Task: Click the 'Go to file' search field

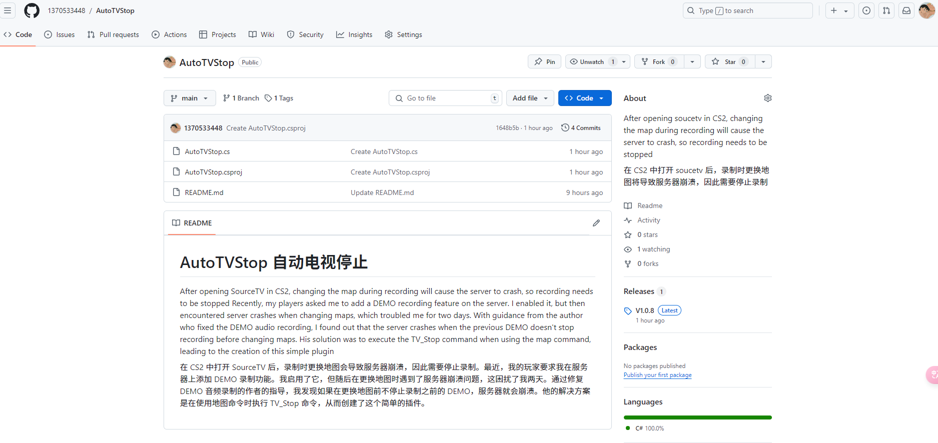Action: (x=445, y=98)
